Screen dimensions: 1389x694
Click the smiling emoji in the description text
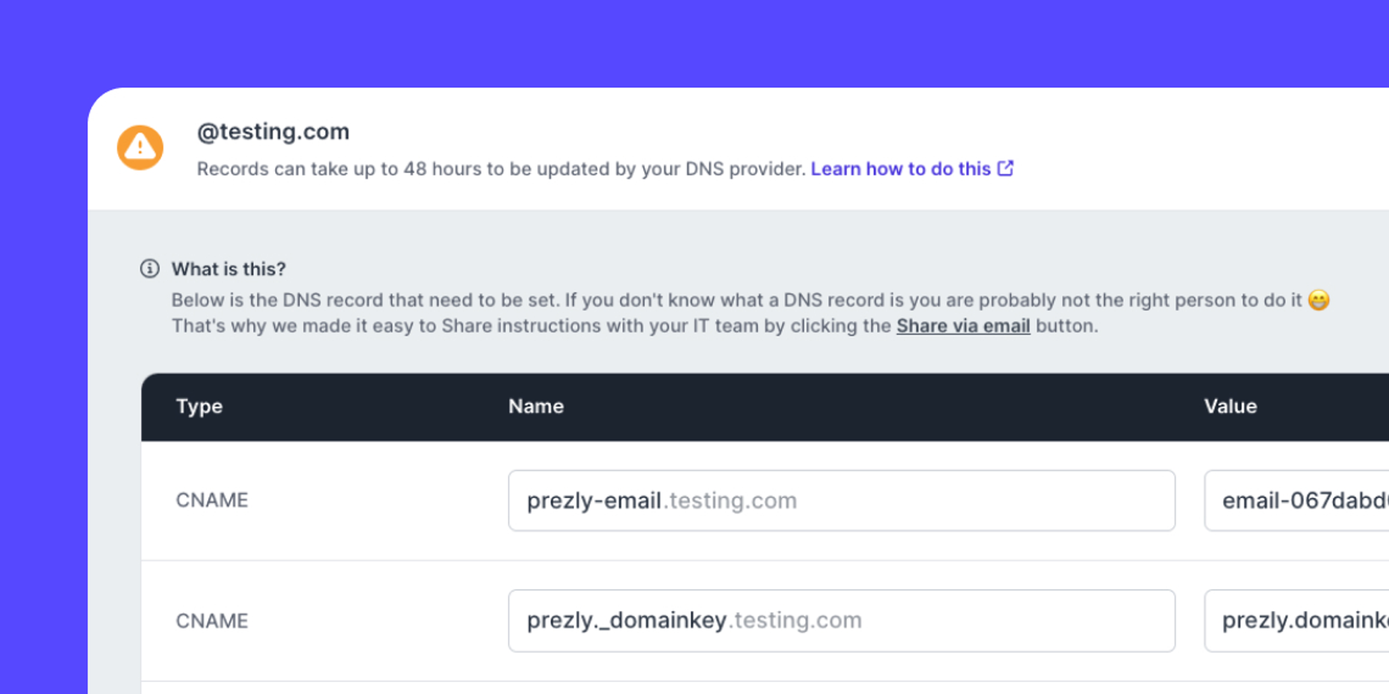click(x=1320, y=300)
